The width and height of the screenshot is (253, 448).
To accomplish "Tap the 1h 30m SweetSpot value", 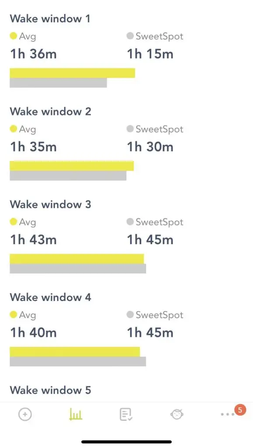I will pos(150,147).
